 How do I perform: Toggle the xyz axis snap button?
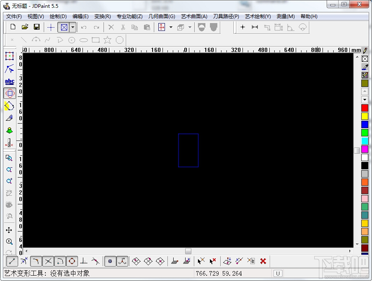[122, 261]
